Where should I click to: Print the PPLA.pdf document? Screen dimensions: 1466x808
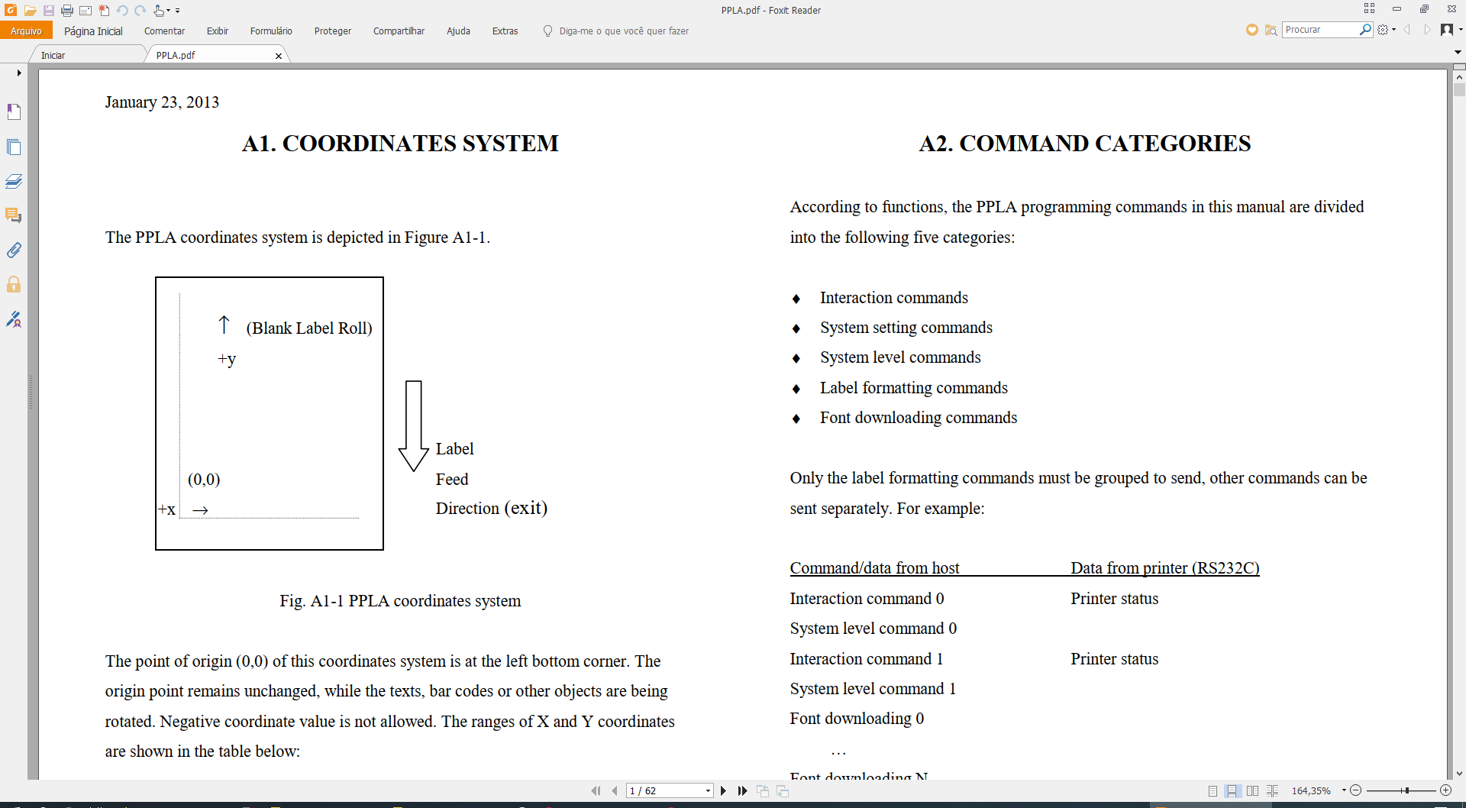(x=67, y=11)
